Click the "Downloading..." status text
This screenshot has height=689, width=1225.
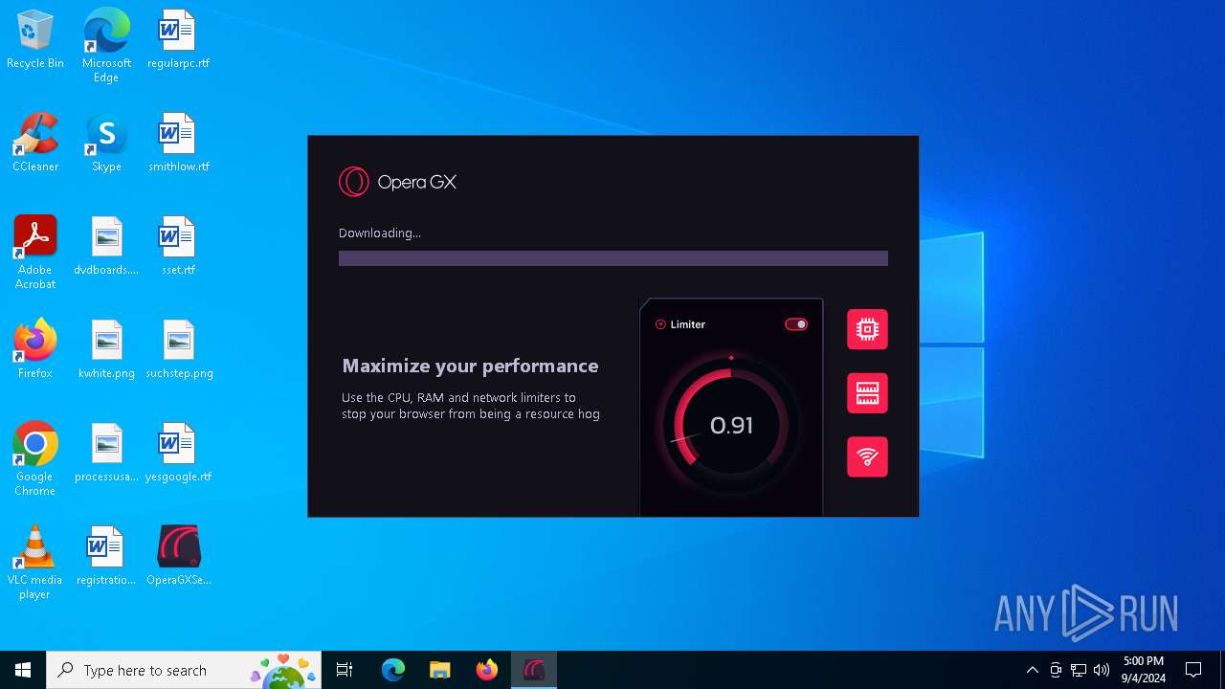[380, 233]
